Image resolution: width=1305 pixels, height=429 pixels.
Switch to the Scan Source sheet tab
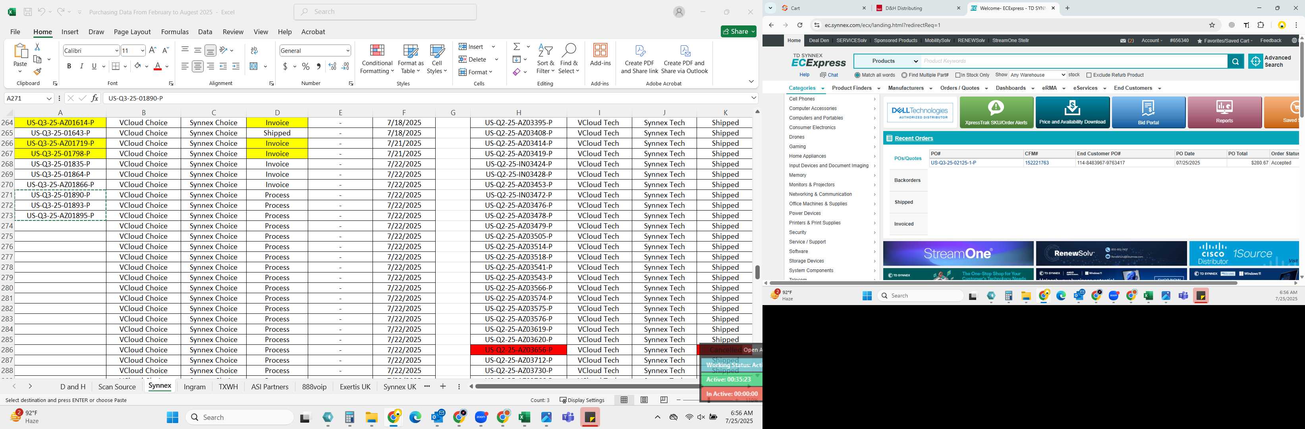[x=117, y=386]
